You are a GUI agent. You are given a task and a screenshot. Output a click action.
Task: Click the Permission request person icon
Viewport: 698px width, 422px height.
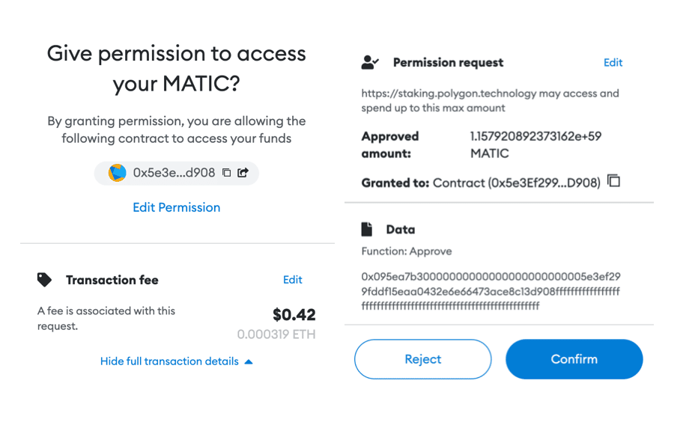coord(370,63)
